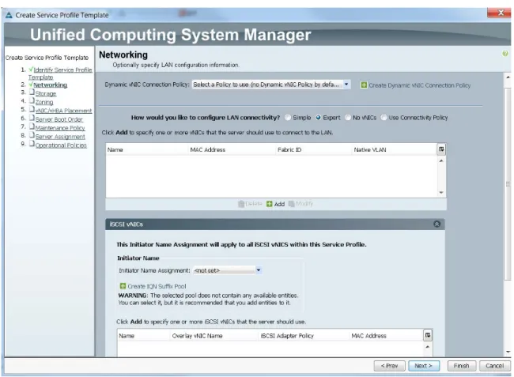Click the greyed Delete vNIC button
This screenshot has height=377, width=514.
[x=250, y=204]
